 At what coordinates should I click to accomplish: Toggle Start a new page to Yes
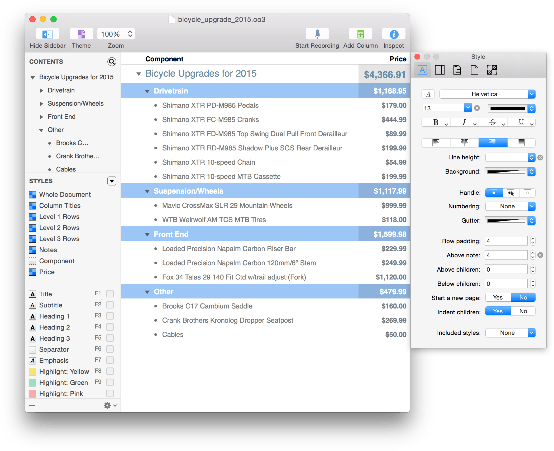coord(498,298)
